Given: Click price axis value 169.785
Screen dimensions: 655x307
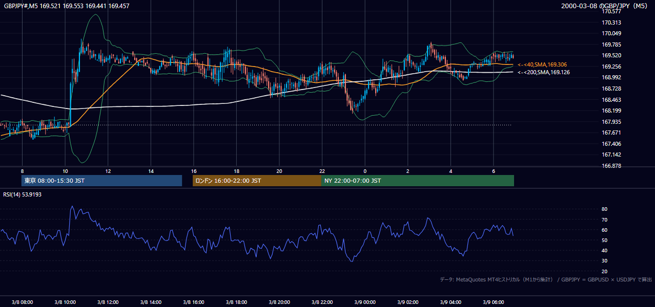Looking at the screenshot, I should (611, 45).
